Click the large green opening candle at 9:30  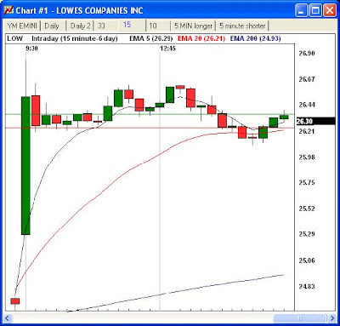[25, 166]
